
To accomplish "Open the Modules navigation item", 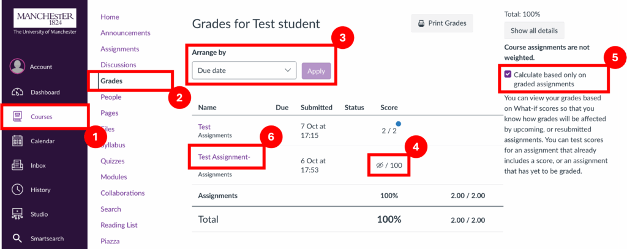I will pos(114,177).
